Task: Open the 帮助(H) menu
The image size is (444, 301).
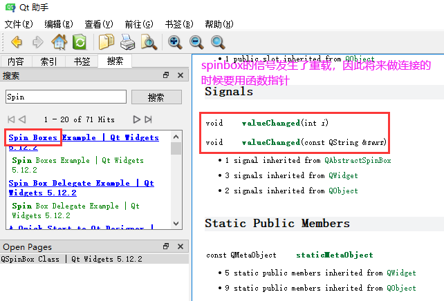Action: click(x=219, y=24)
